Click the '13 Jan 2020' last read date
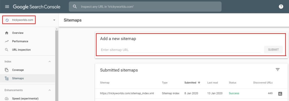Viewport: 289px width, 101px height. [215, 93]
